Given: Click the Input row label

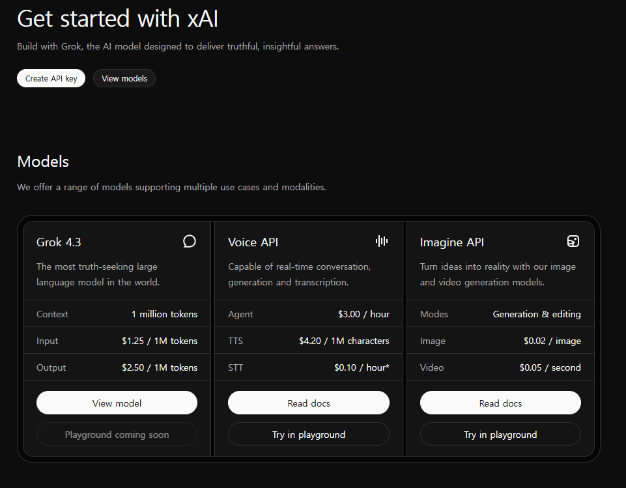Looking at the screenshot, I should tap(47, 341).
